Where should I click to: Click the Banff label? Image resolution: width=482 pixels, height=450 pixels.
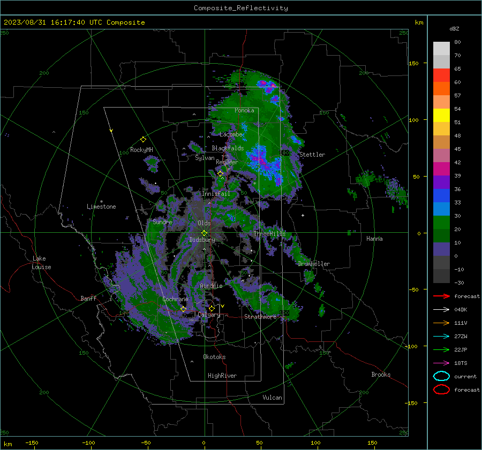coord(88,298)
